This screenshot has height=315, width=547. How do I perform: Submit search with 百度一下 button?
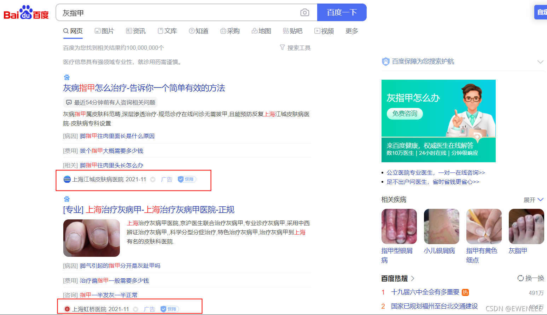pyautogui.click(x=342, y=13)
